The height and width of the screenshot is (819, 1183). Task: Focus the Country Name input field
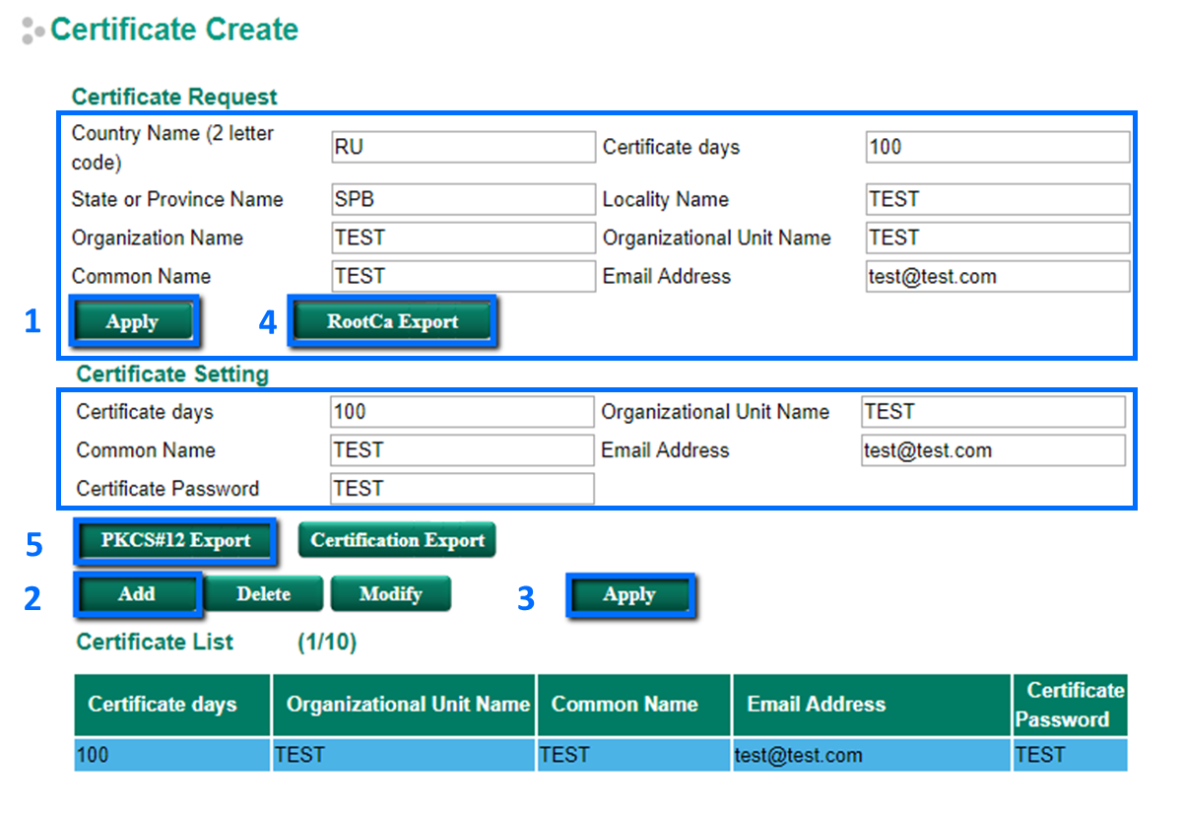click(x=463, y=148)
